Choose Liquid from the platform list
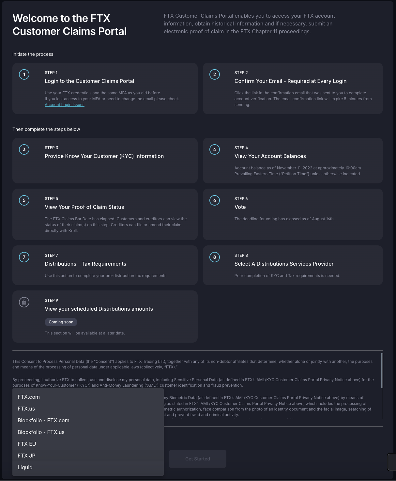The image size is (396, 481). [25, 467]
